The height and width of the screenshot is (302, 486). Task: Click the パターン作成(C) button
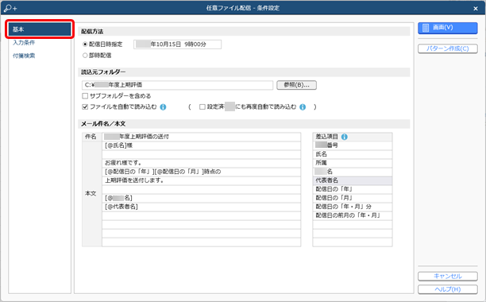(448, 48)
